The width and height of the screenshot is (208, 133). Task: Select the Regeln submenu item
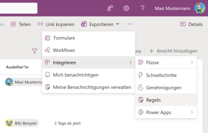pyautogui.click(x=166, y=100)
